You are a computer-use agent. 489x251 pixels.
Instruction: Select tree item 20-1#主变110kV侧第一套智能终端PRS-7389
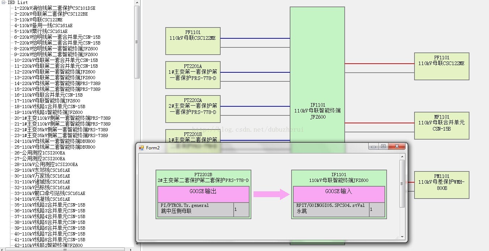(63, 118)
